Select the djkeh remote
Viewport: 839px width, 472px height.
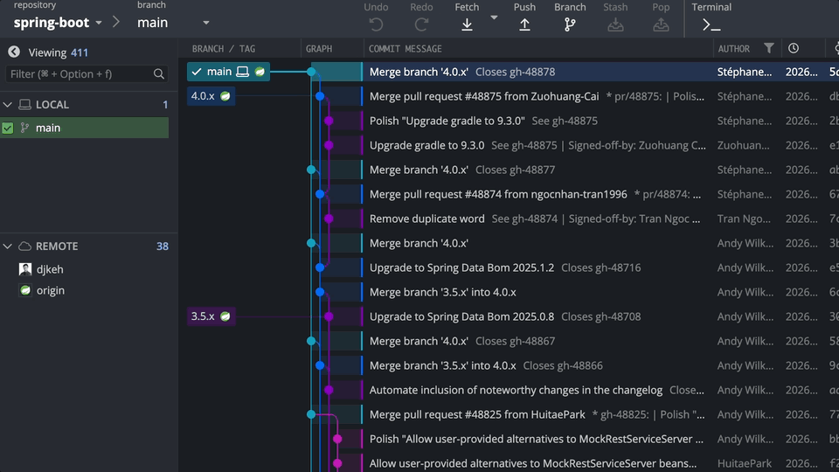tap(50, 269)
